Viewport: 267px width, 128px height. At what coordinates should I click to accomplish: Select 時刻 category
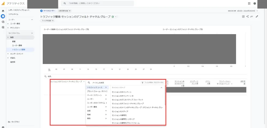97,118
